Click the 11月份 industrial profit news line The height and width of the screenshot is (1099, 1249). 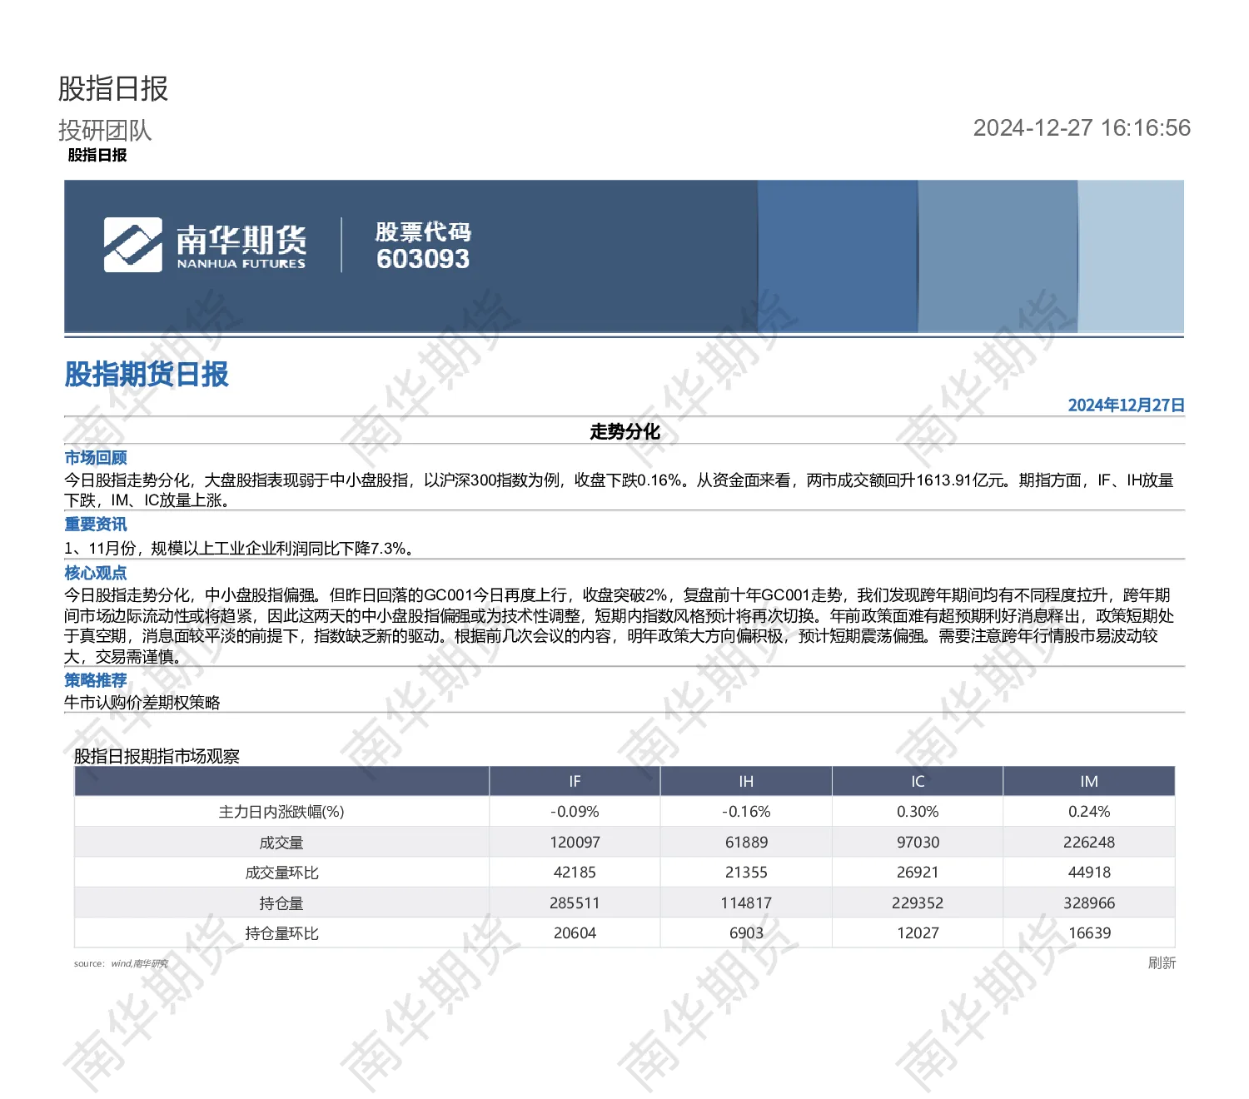click(239, 549)
